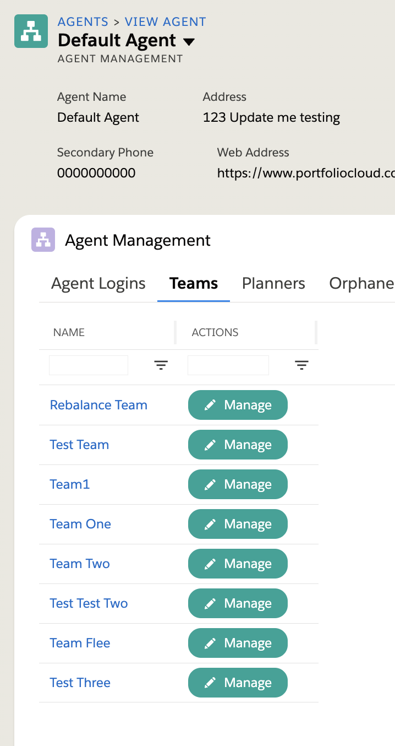395x746 pixels.
Task: Expand the Default Agent title dropdown arrow
Action: (189, 42)
